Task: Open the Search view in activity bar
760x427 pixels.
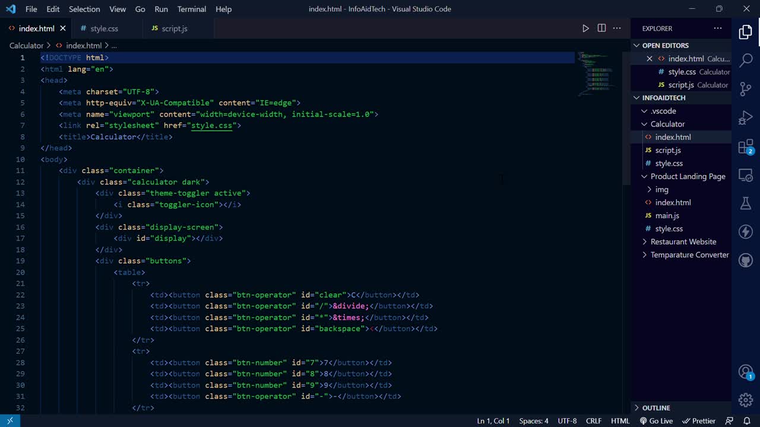Action: (746, 60)
